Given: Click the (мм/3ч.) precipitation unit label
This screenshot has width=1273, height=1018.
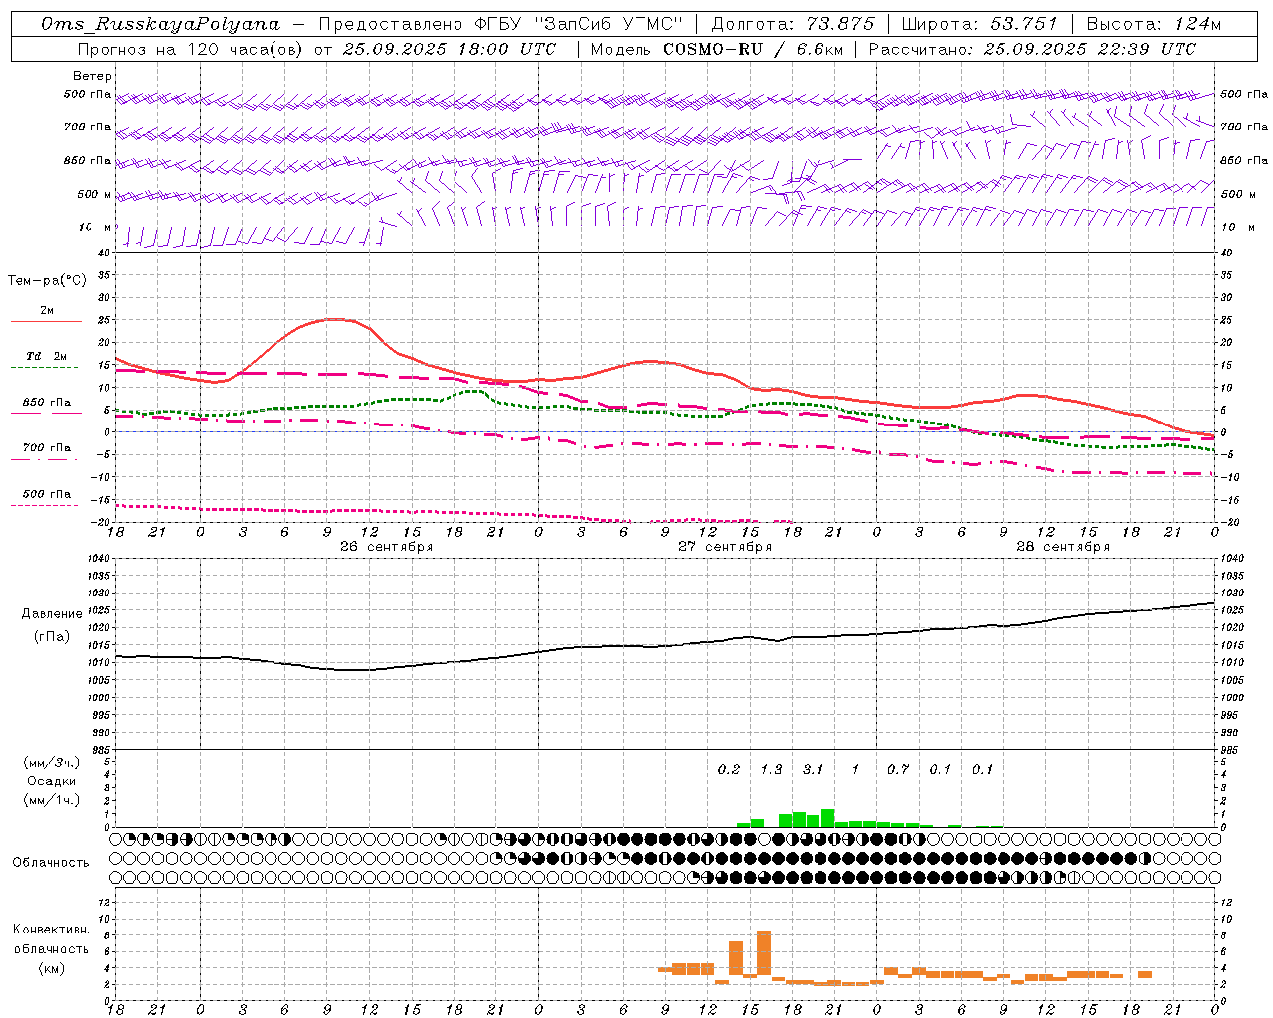Looking at the screenshot, I should click(52, 763).
